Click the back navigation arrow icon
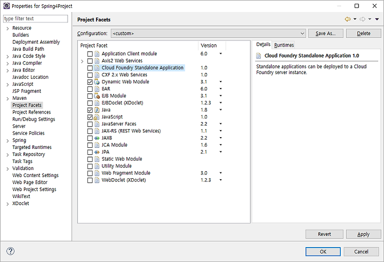This screenshot has width=384, height=262. pyautogui.click(x=348, y=19)
